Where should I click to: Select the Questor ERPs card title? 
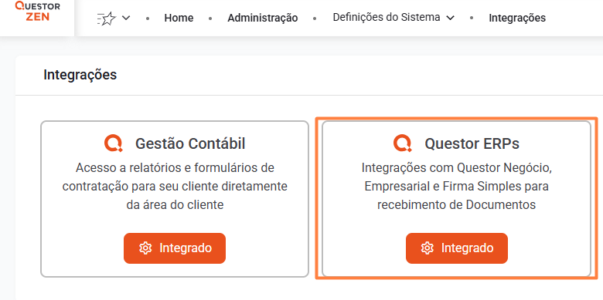tap(472, 144)
